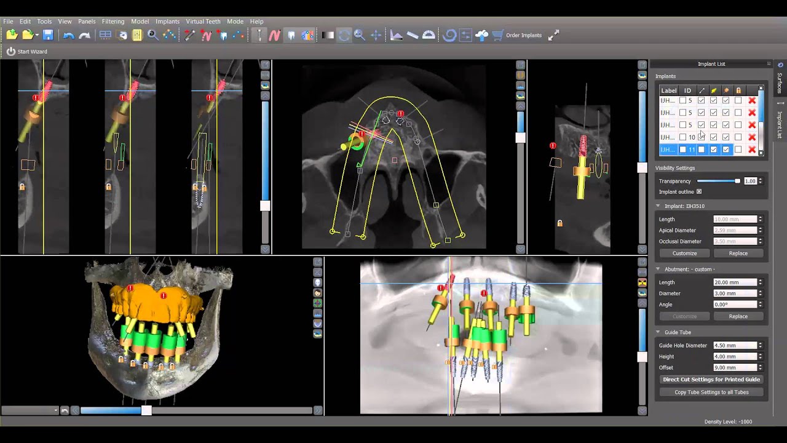Screen dimensions: 787x443
Task: Click the Transparency slider
Action: click(x=718, y=182)
